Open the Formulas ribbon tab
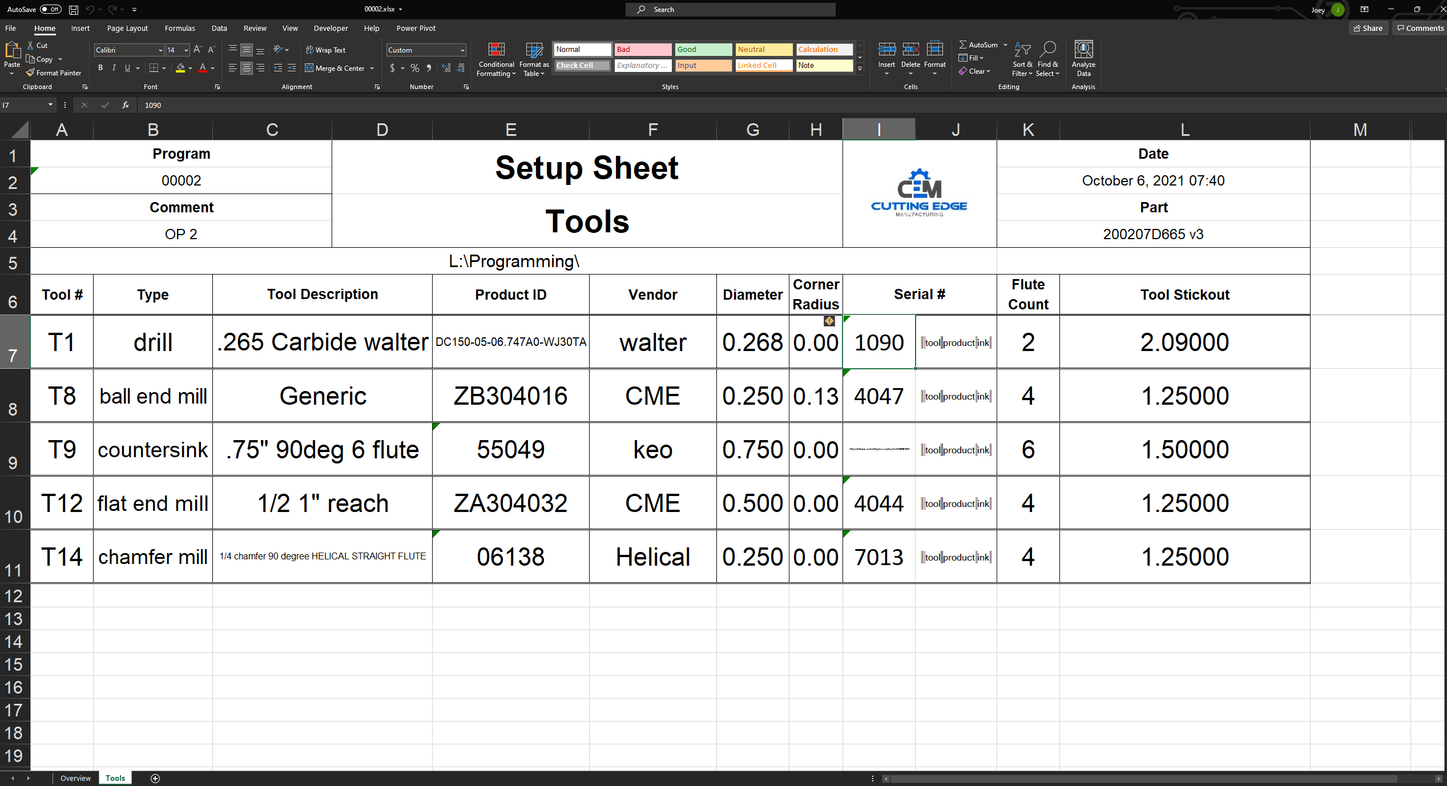This screenshot has width=1447, height=786. 180,28
